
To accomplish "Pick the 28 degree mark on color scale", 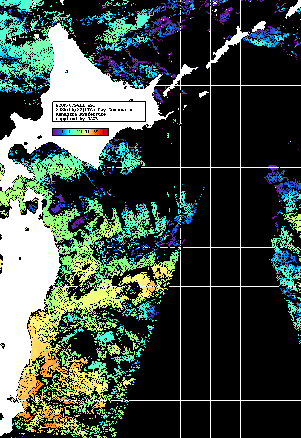I will pyautogui.click(x=105, y=132).
